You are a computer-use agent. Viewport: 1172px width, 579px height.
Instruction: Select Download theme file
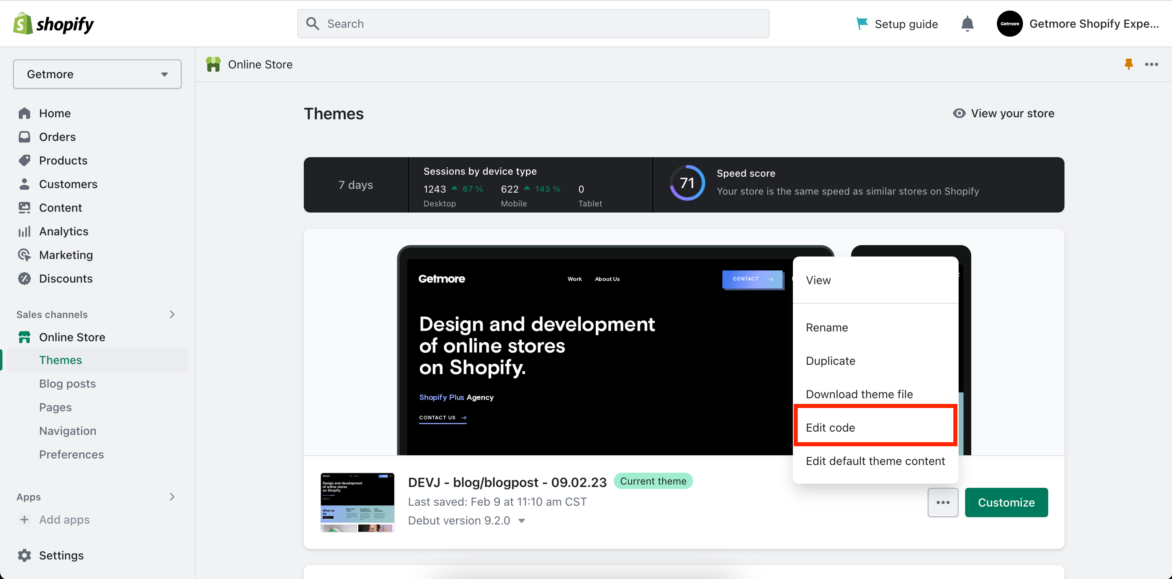point(876,394)
